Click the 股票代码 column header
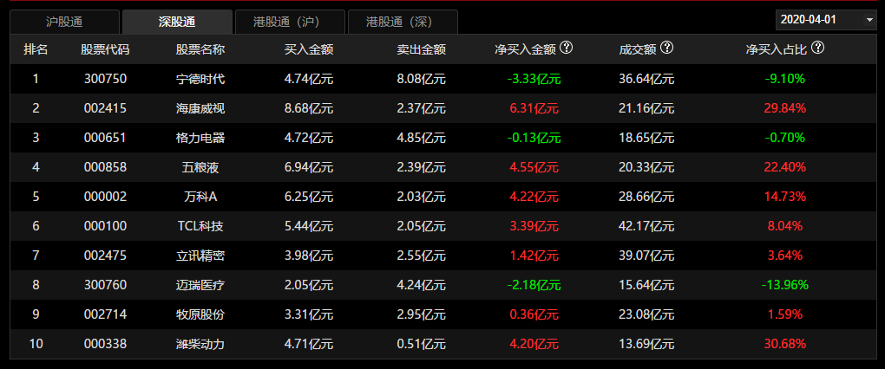 point(105,49)
